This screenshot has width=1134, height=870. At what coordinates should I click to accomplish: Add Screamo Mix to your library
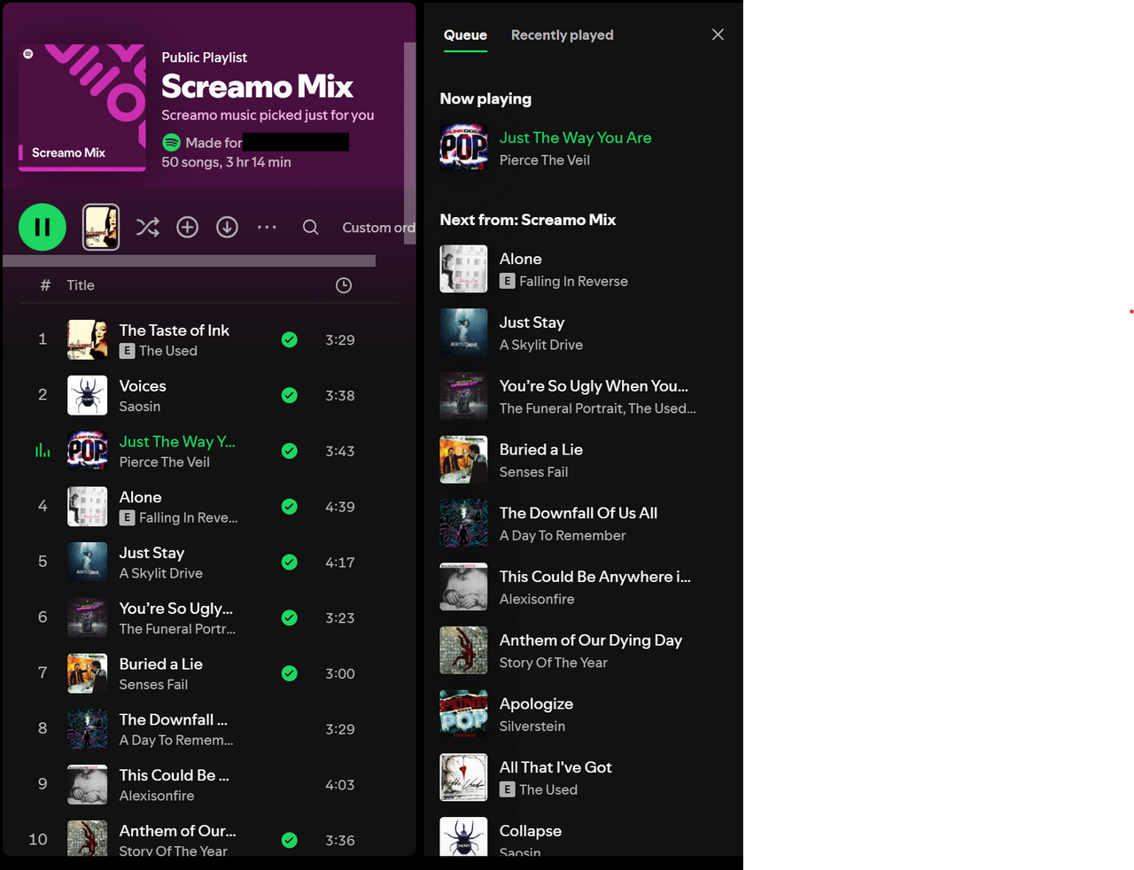[187, 228]
